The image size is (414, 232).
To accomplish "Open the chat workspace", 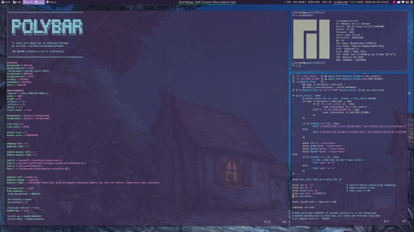I will 39,2.
